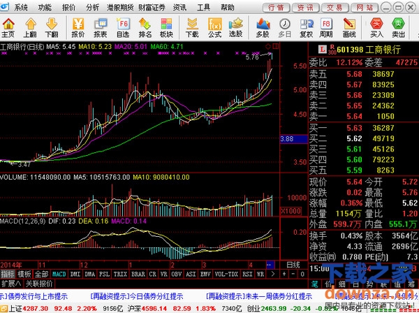Open the 选股 stock screener dropdown
419x313 pixels.
click(x=236, y=28)
